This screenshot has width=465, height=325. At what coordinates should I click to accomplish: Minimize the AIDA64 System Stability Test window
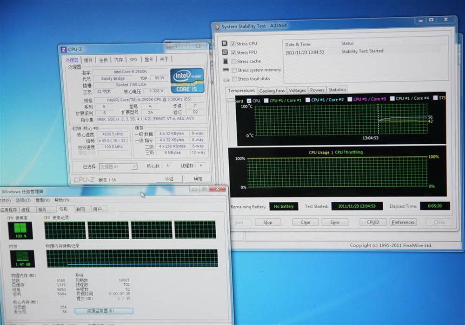(420, 21)
